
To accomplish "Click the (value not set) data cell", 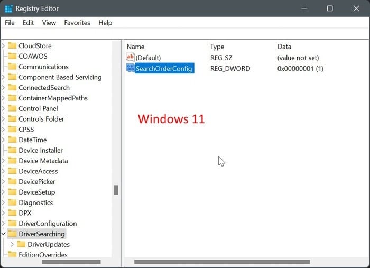I will coord(298,58).
